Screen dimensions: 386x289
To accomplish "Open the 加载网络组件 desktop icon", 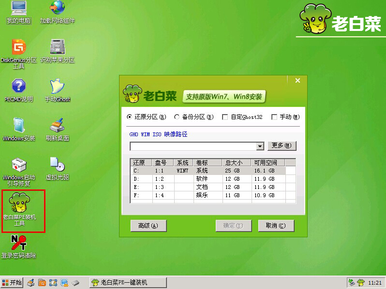I will (58, 12).
